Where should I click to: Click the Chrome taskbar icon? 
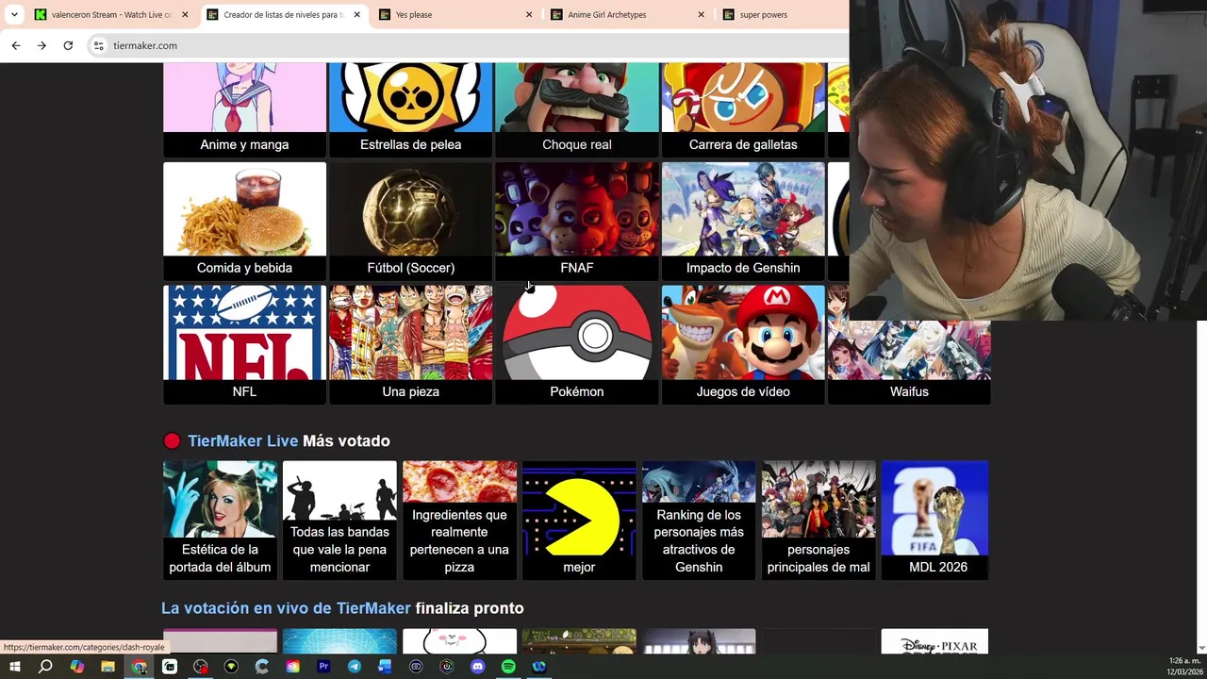139,667
